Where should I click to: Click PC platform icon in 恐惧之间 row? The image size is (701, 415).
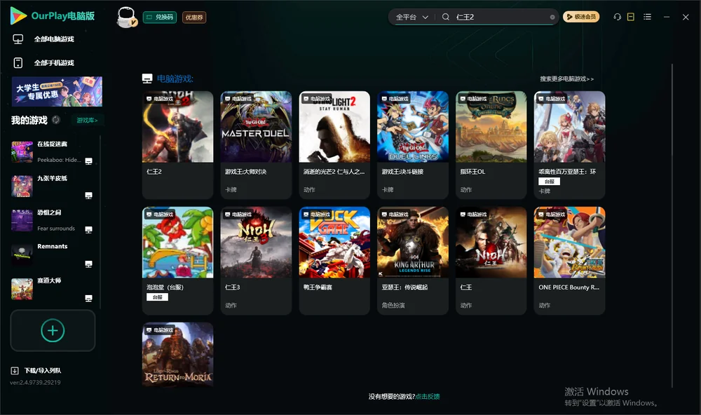88,230
